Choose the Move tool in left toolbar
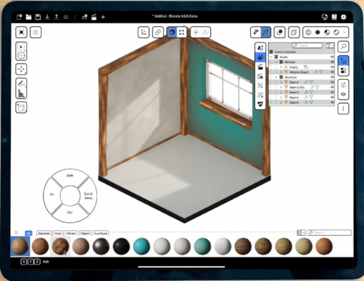 [x=22, y=69]
